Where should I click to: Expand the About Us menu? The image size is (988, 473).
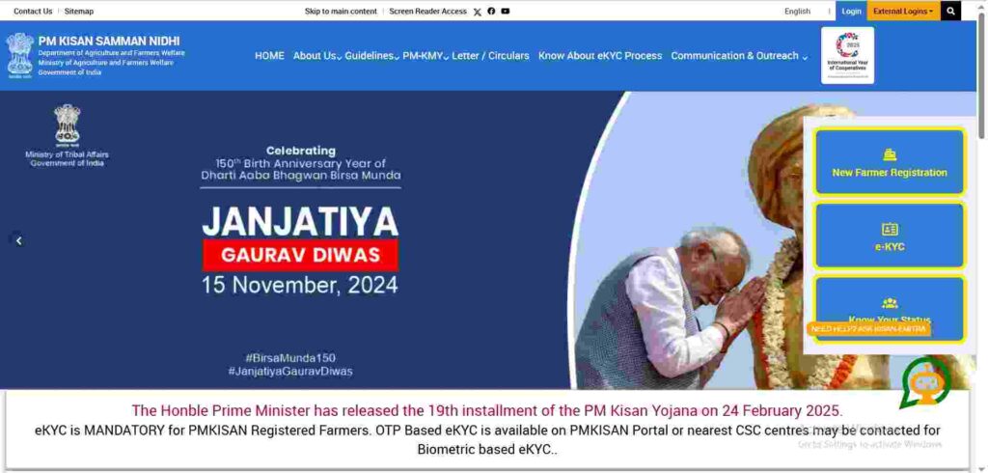click(x=316, y=55)
